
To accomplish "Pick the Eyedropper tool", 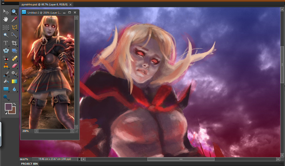I will point(14,19).
